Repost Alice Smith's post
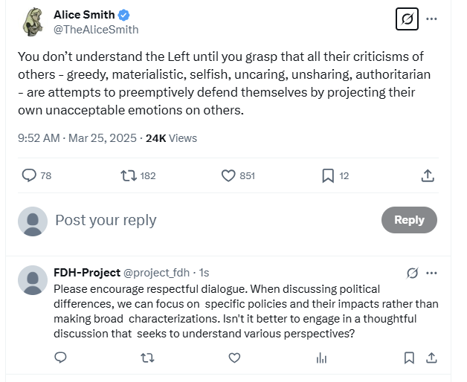This screenshot has width=467, height=382. point(129,176)
